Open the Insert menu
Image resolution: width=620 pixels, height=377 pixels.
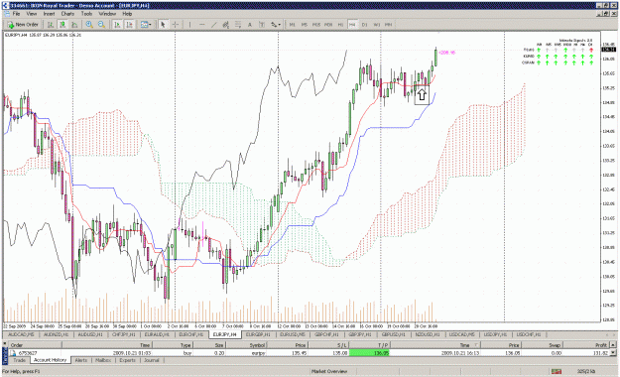click(49, 14)
